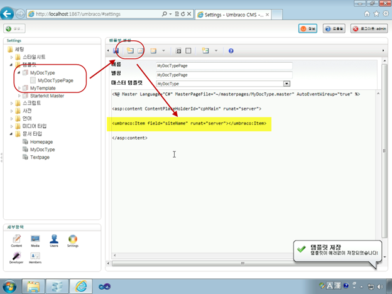Click the camera-shaped toolbar icon

(178, 51)
